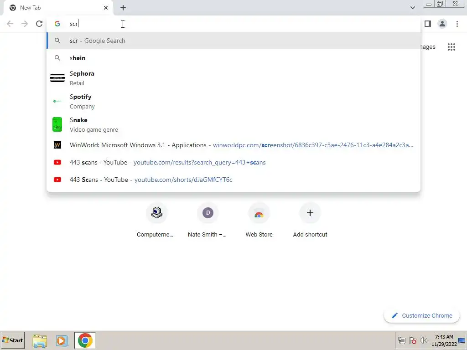Open the tab search dropdown arrow

tap(412, 8)
